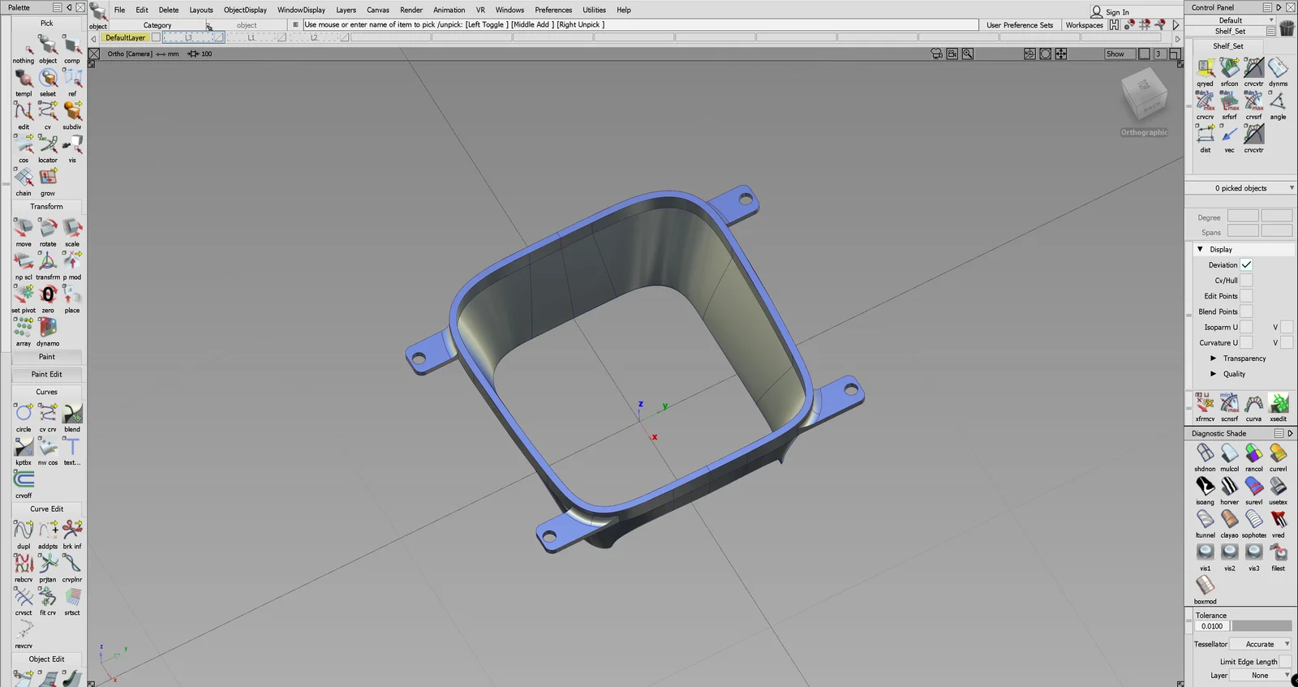Click the pick item name prompt field
This screenshot has width=1298, height=687.
pos(641,25)
